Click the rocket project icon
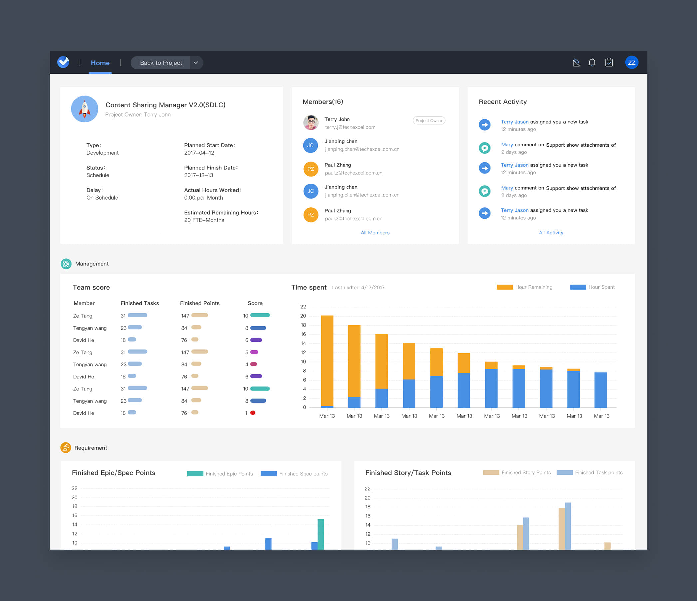 (85, 109)
